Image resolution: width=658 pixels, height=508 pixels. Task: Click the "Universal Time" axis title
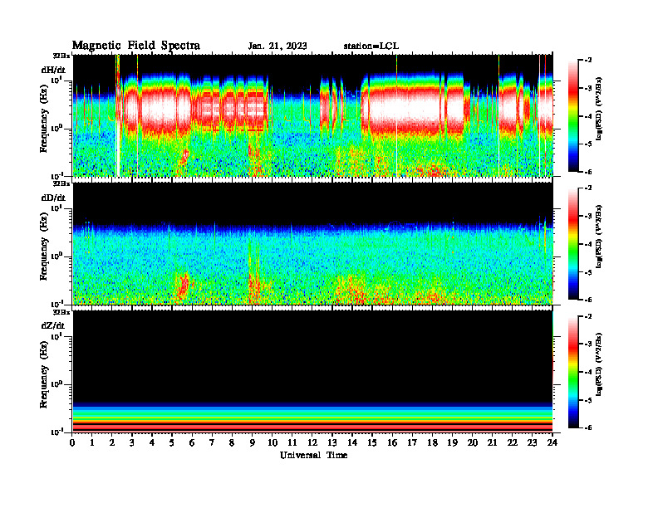pyautogui.click(x=313, y=455)
